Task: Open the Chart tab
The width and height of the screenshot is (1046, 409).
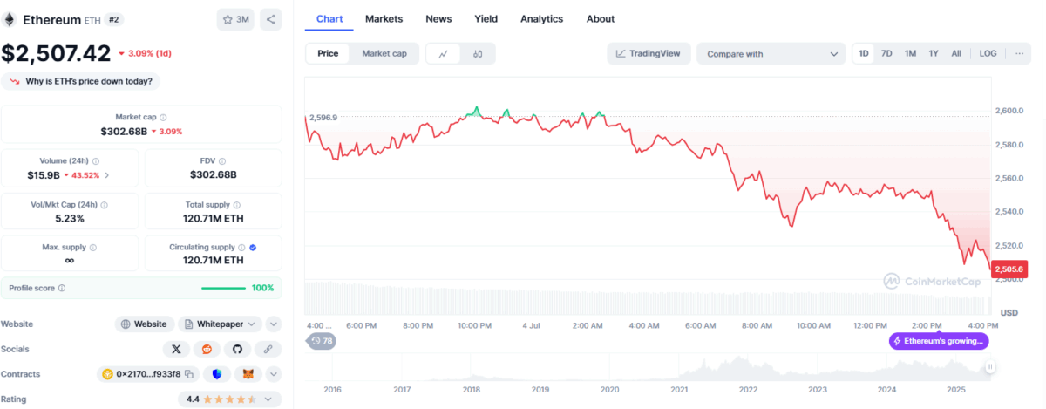Action: (x=329, y=18)
